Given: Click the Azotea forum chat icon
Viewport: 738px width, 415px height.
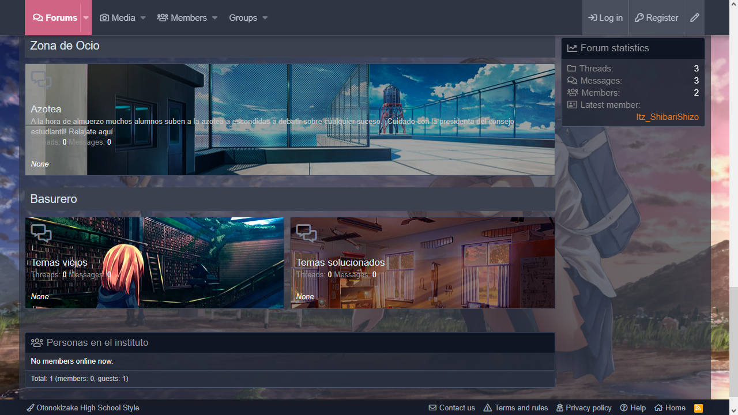Looking at the screenshot, I should 41,80.
